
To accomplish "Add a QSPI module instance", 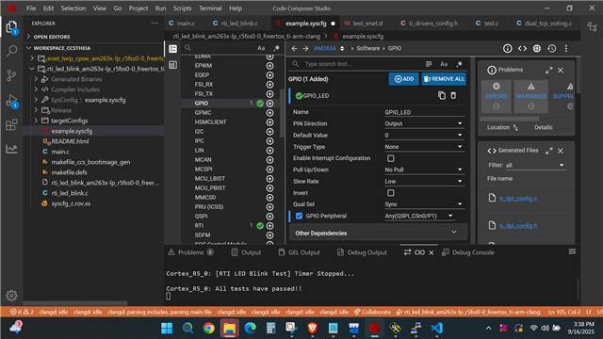I will 270,217.
